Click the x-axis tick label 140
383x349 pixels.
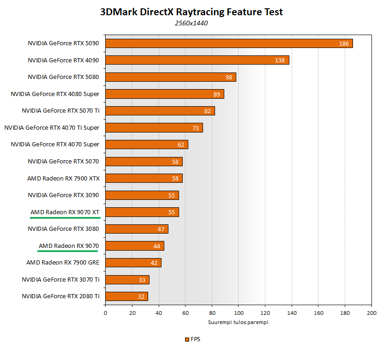pos(292,313)
